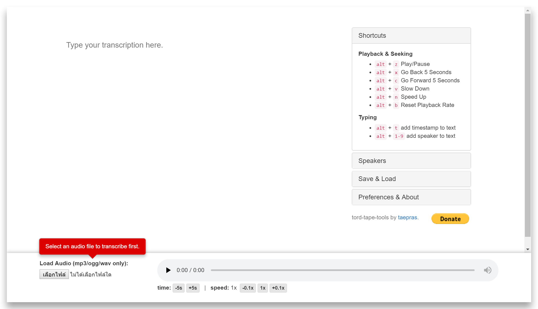Click the 1x speed reset button
The width and height of the screenshot is (538, 309).
click(x=262, y=288)
